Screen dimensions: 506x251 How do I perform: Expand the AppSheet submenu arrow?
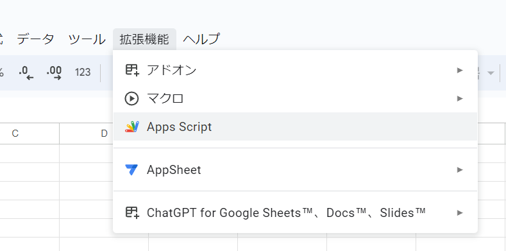460,169
